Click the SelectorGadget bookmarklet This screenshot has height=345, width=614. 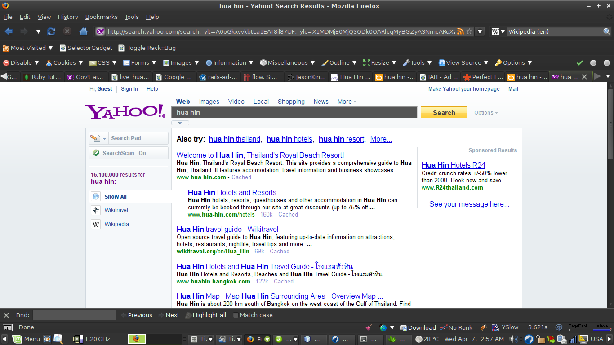(86, 48)
